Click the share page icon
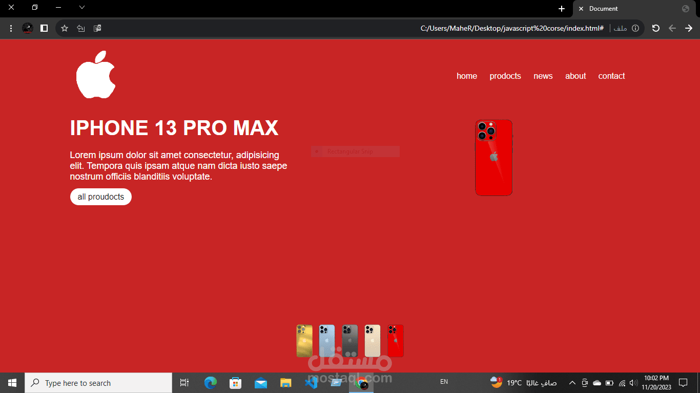This screenshot has height=393, width=700. [x=81, y=28]
